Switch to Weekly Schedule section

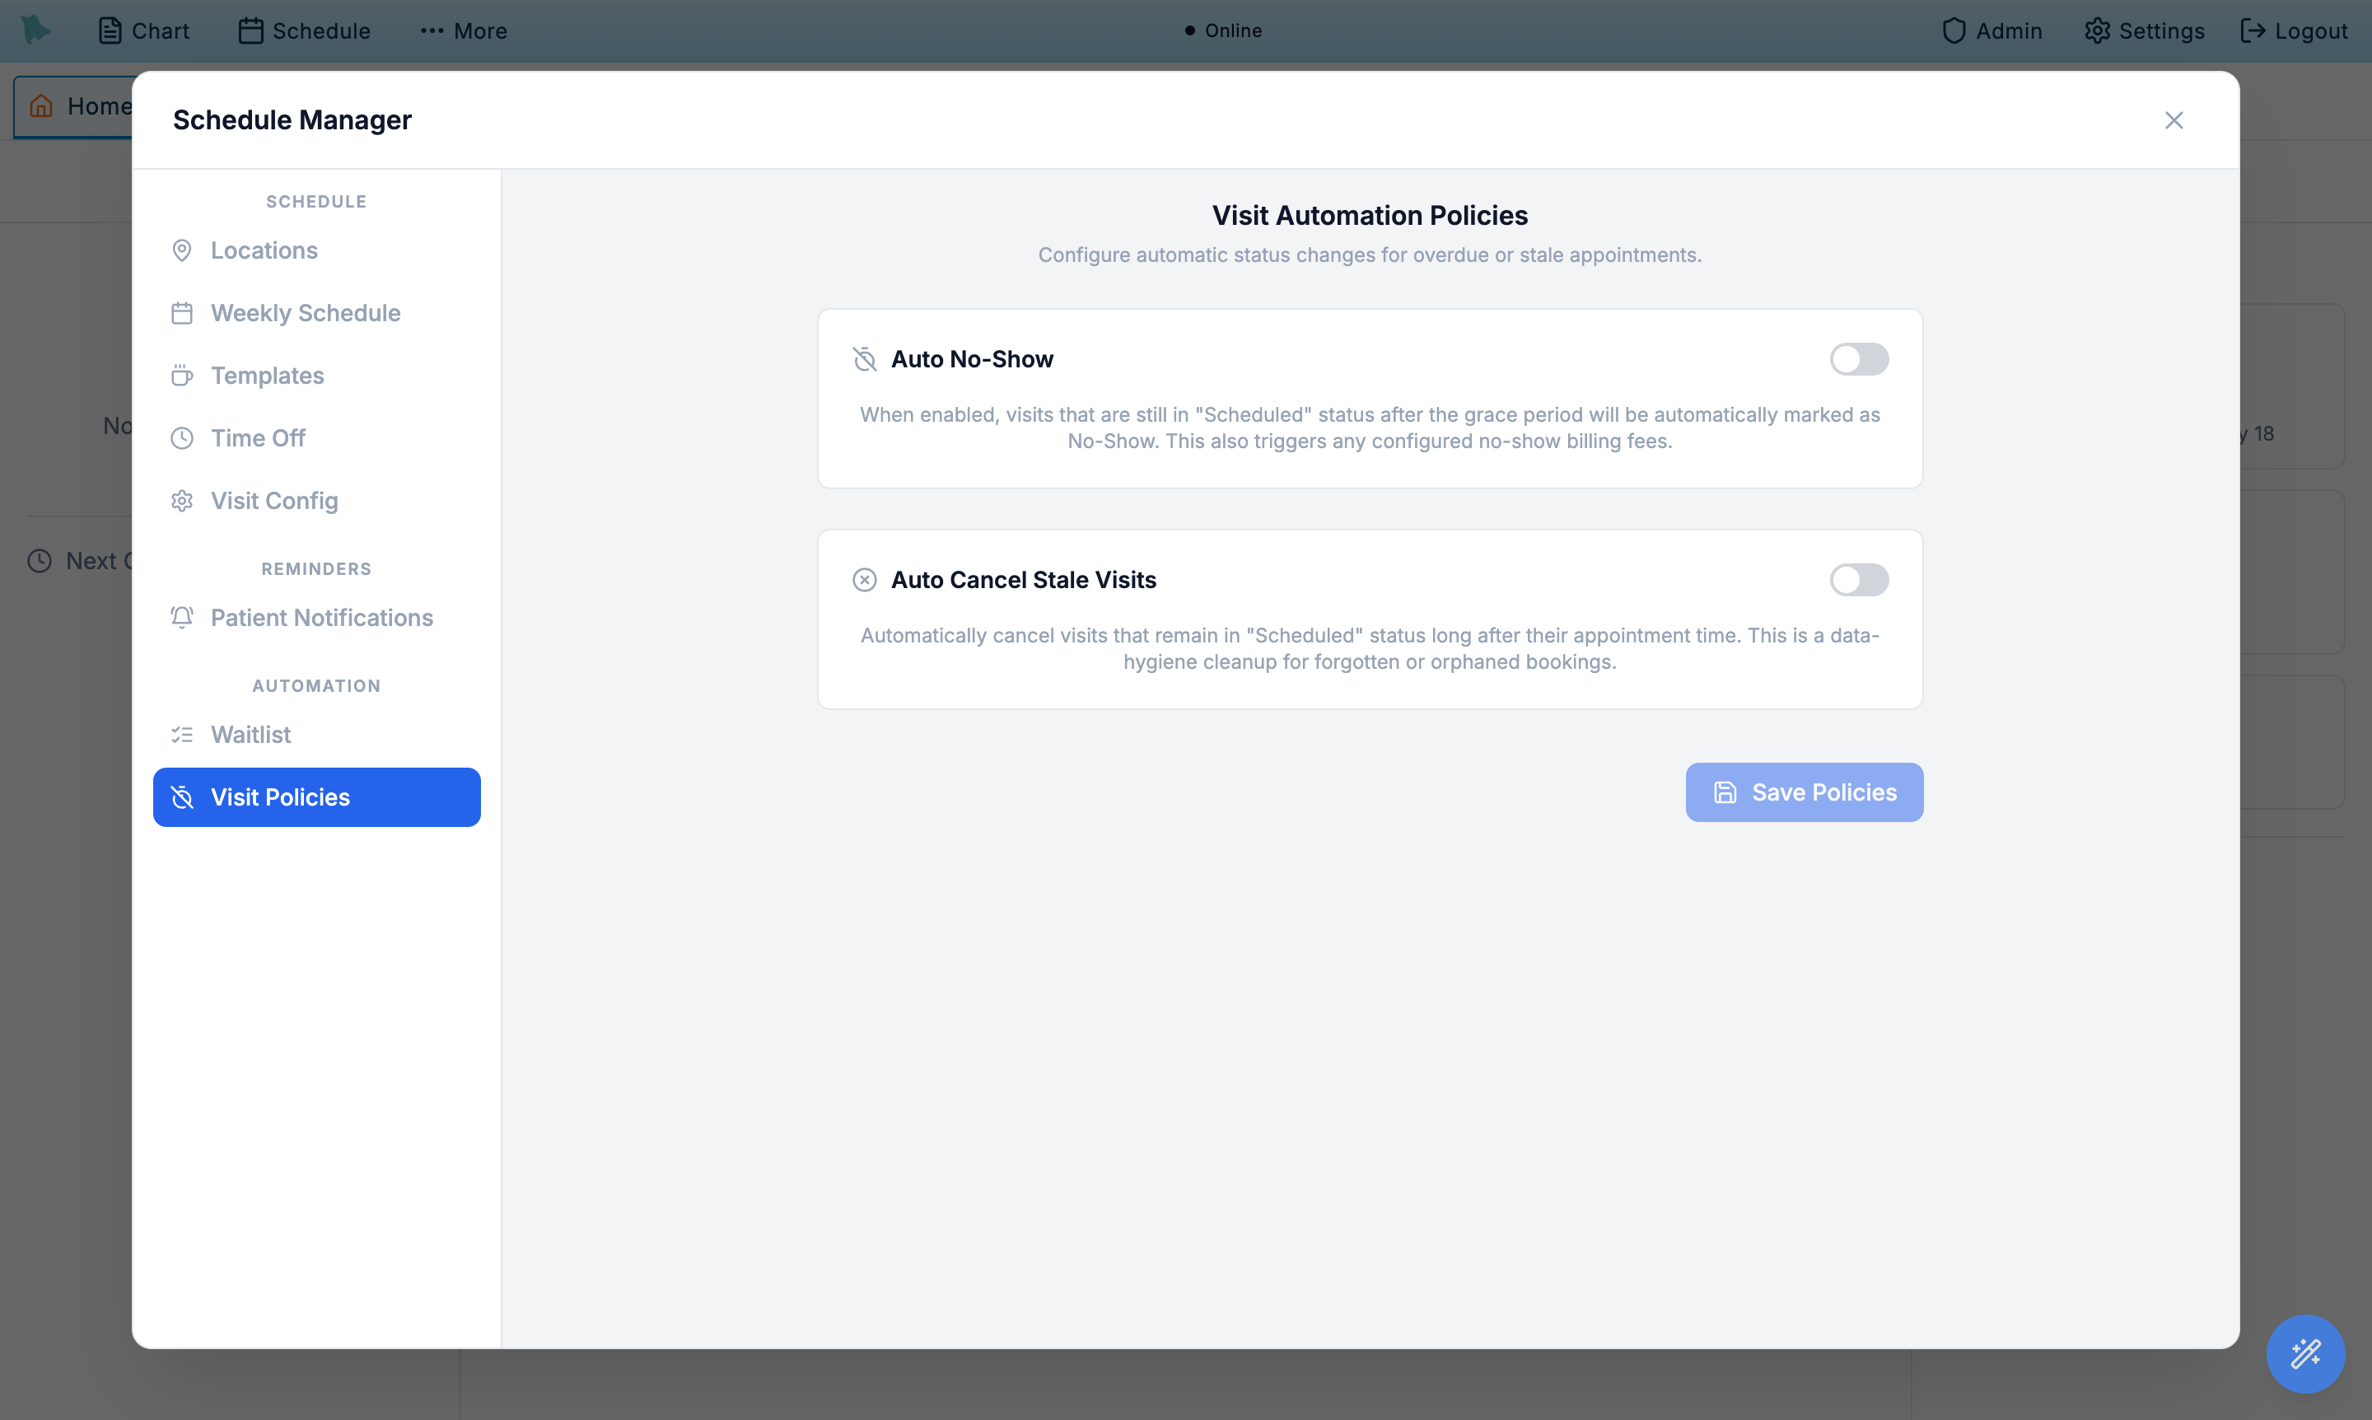point(317,313)
